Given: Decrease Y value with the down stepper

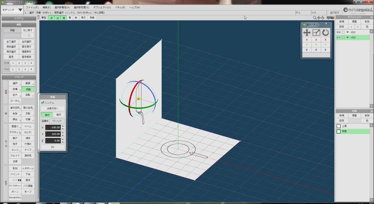Looking at the screenshot, I should pyautogui.click(x=63, y=135).
